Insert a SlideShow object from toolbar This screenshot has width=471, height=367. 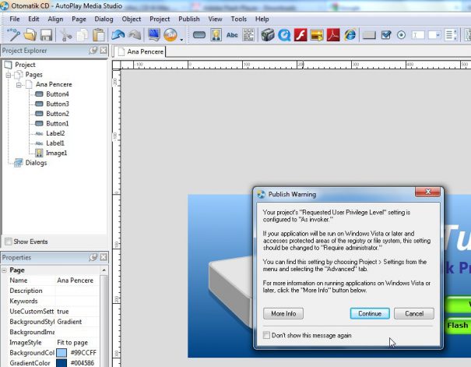click(x=317, y=35)
